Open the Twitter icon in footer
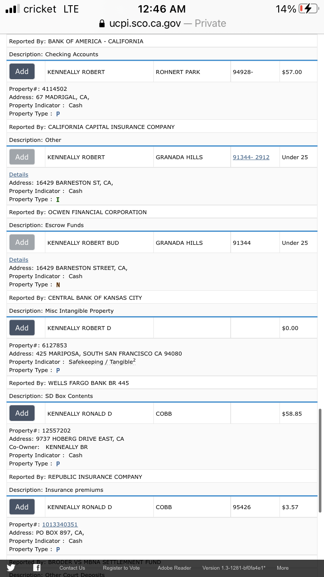 click(x=11, y=568)
